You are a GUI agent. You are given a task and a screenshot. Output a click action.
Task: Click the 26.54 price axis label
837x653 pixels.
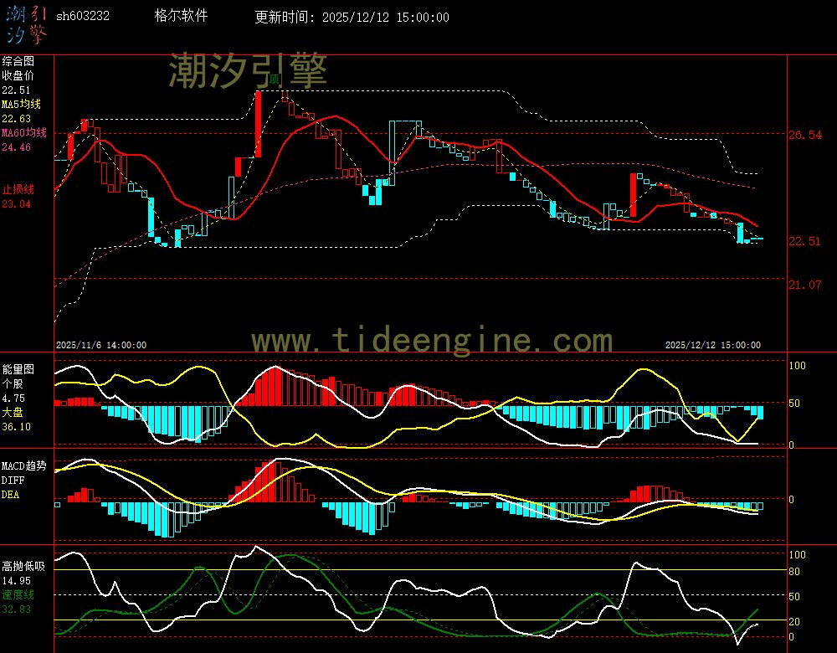pyautogui.click(x=804, y=135)
